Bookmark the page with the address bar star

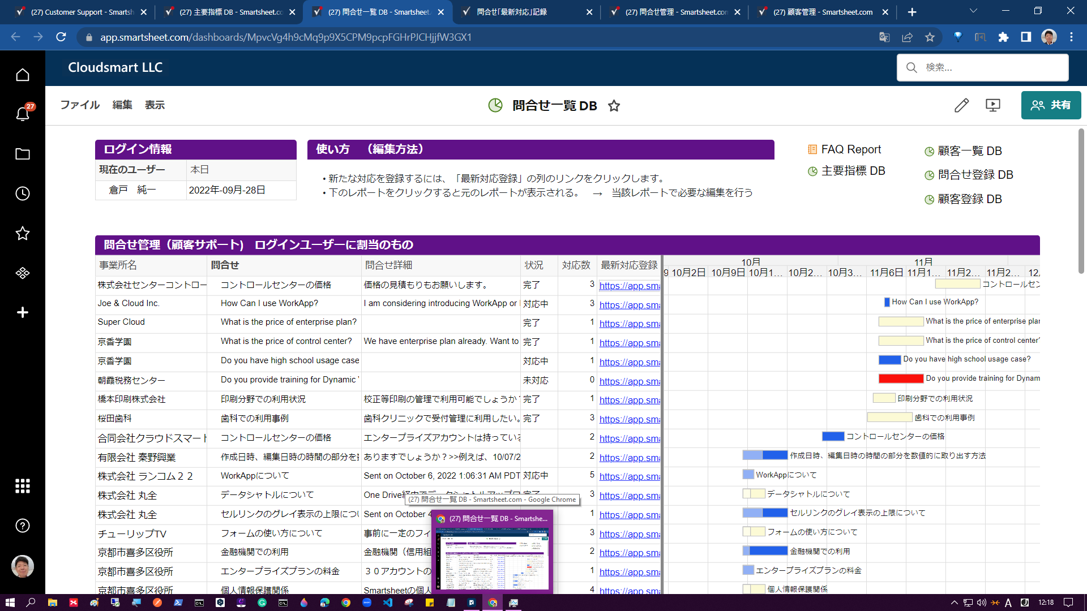pyautogui.click(x=930, y=37)
